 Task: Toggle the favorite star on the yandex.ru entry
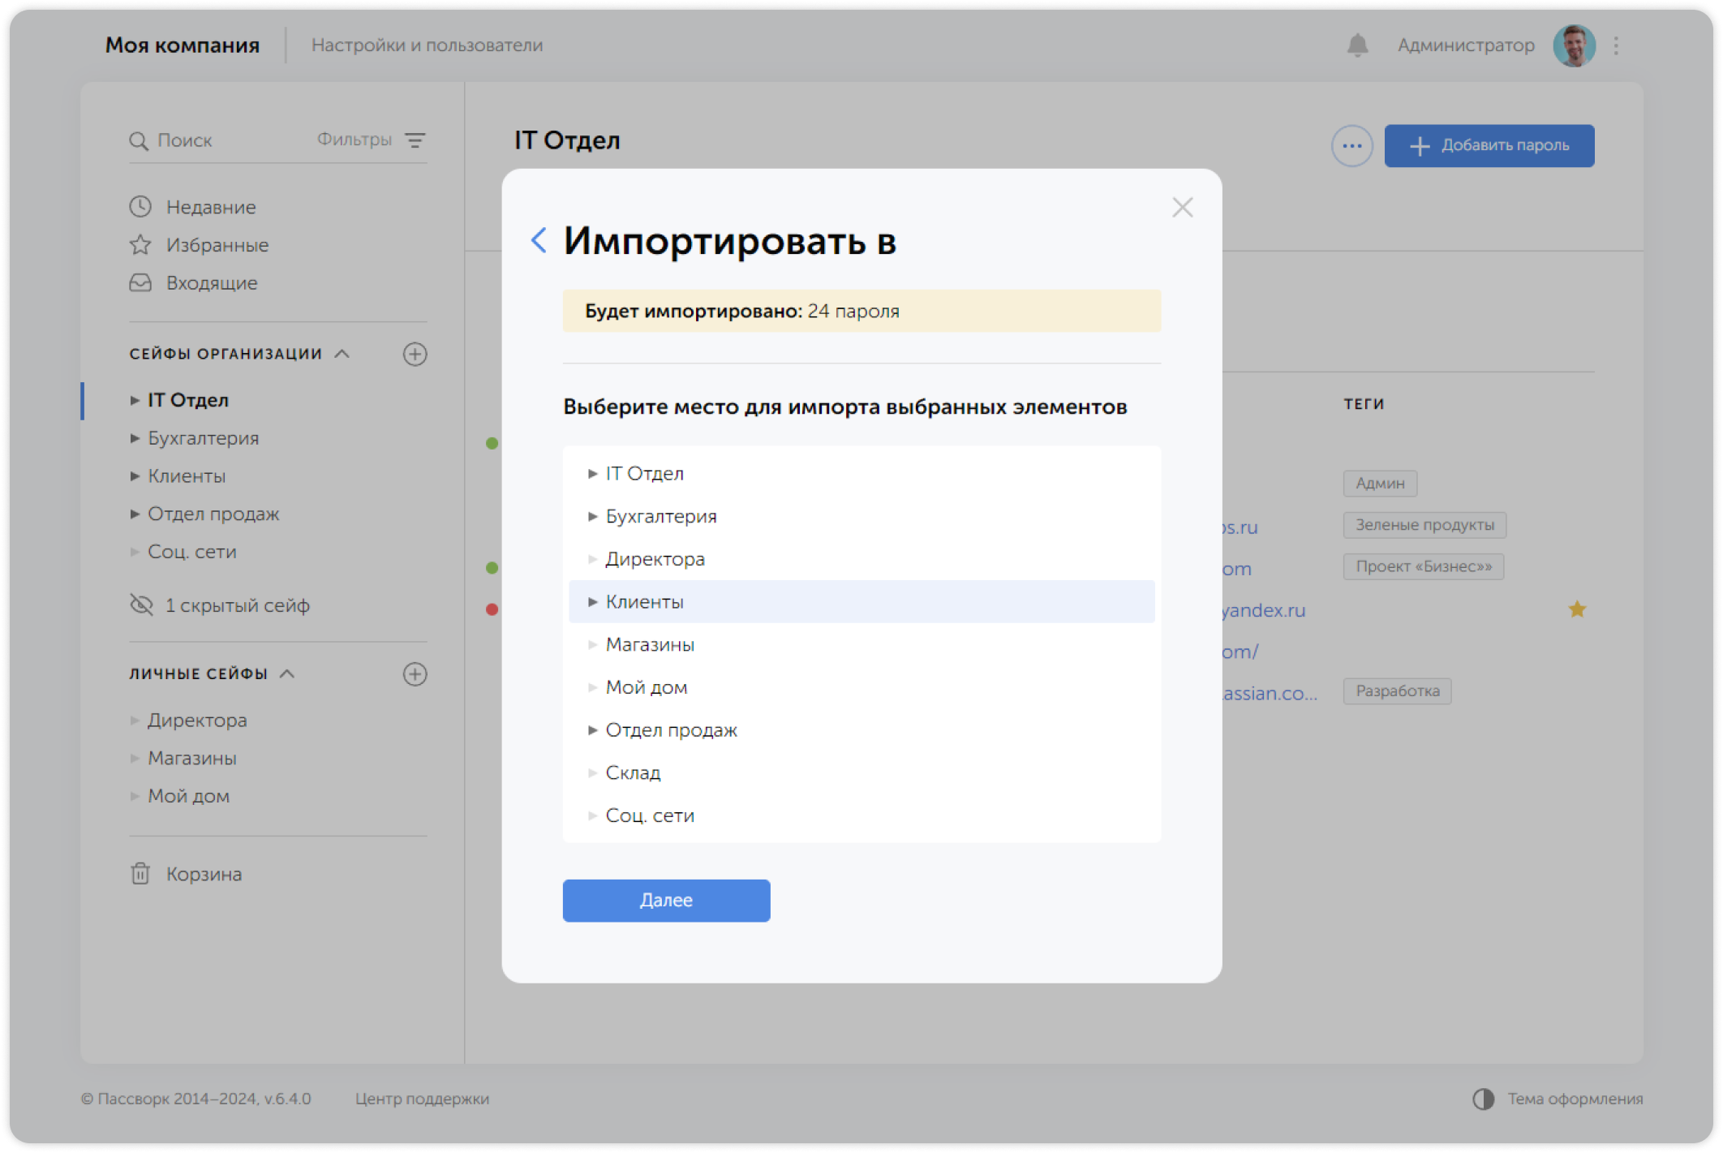(1577, 608)
